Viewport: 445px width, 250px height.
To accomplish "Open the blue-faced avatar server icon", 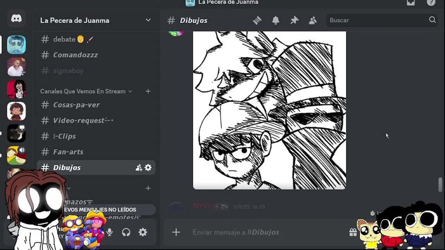I will tap(16, 44).
